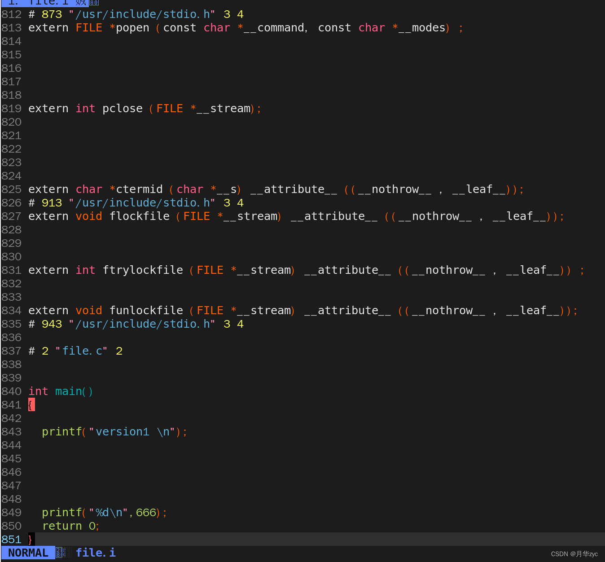Viewport: 605px width, 562px height.
Task: Click ftrylockfile function name on line 831
Action: [x=143, y=270]
